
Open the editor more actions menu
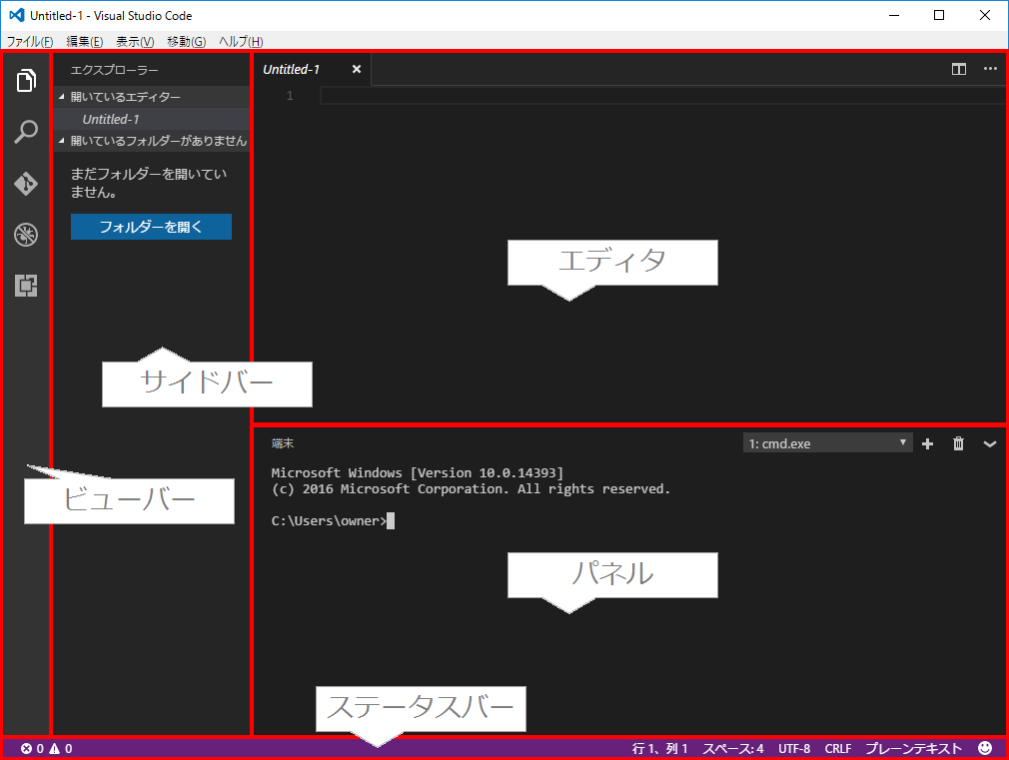pos(990,69)
